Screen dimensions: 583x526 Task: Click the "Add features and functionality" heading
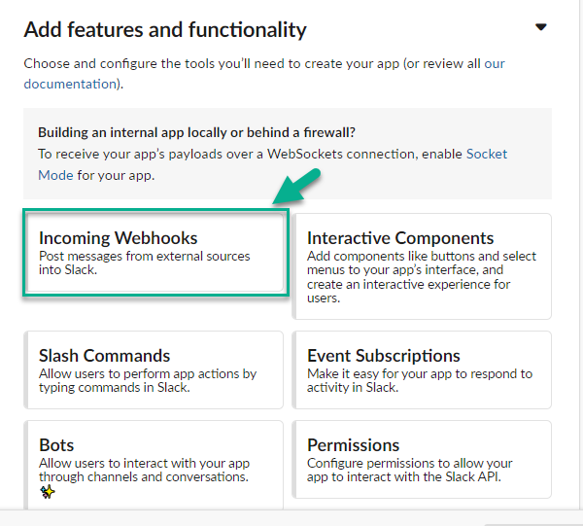[165, 30]
